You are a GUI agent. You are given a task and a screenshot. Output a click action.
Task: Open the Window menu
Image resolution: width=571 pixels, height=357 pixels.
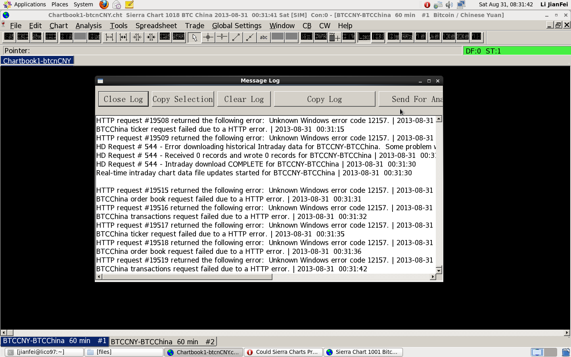point(282,25)
